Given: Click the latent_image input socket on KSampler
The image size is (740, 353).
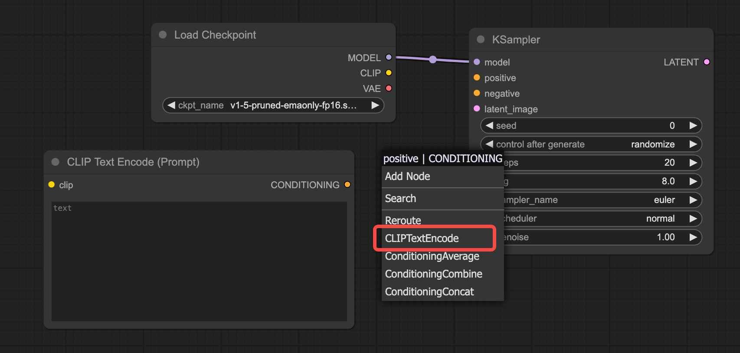Looking at the screenshot, I should click(477, 109).
